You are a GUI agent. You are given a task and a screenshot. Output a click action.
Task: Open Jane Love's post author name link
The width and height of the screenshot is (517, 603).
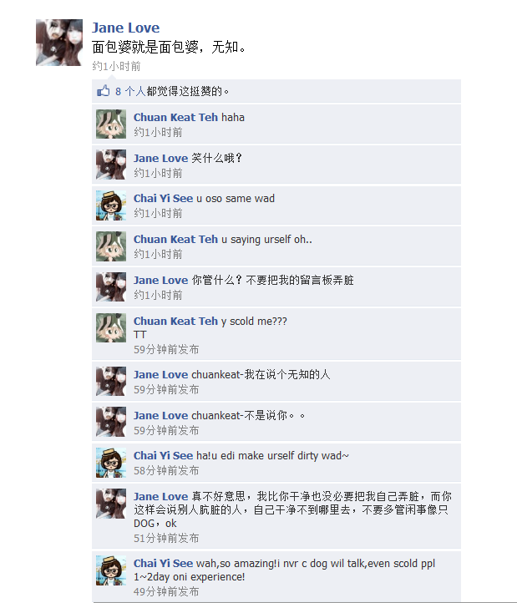point(125,28)
